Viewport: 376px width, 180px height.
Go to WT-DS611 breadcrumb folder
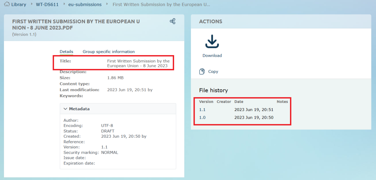coord(47,4)
